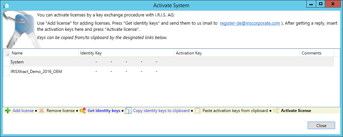The width and height of the screenshot is (343, 137).
Task: Click the Comments column header
Action: [316, 53]
